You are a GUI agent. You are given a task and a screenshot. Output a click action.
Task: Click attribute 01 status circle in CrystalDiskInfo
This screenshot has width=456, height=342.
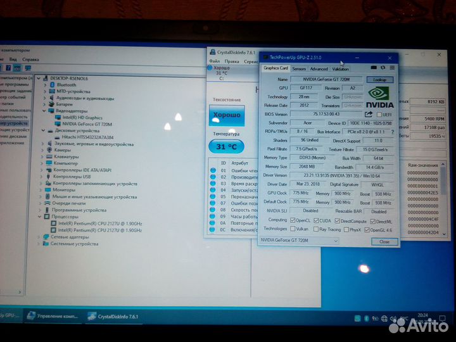click(213, 170)
